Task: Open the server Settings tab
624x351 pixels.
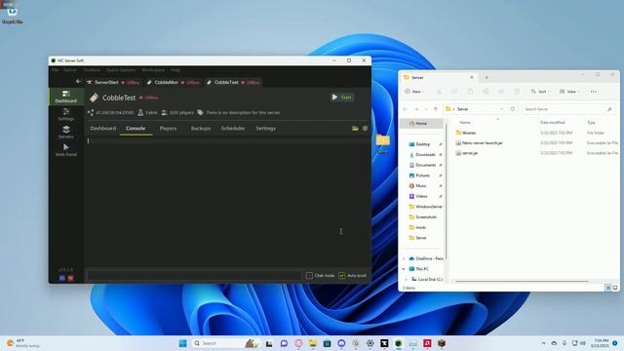Action: click(x=265, y=128)
